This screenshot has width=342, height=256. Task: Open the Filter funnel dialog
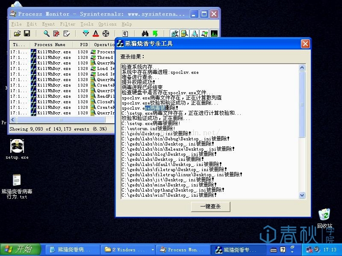(x=86, y=34)
